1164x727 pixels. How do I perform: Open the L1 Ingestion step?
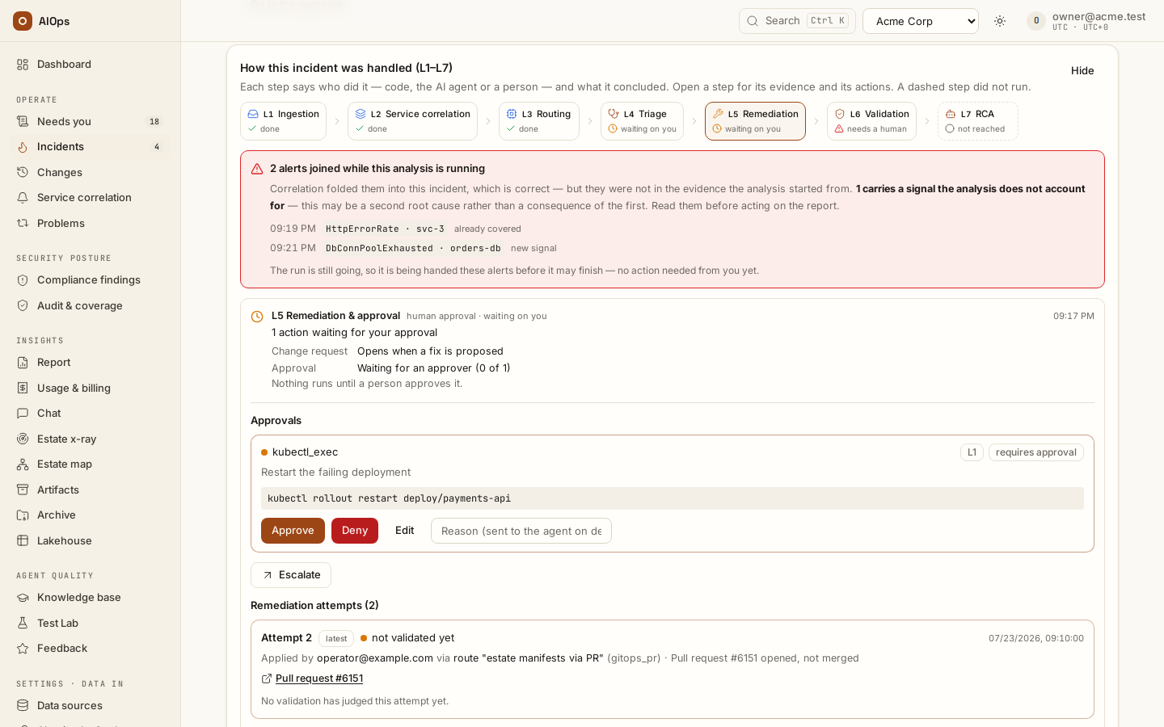pos(283,121)
